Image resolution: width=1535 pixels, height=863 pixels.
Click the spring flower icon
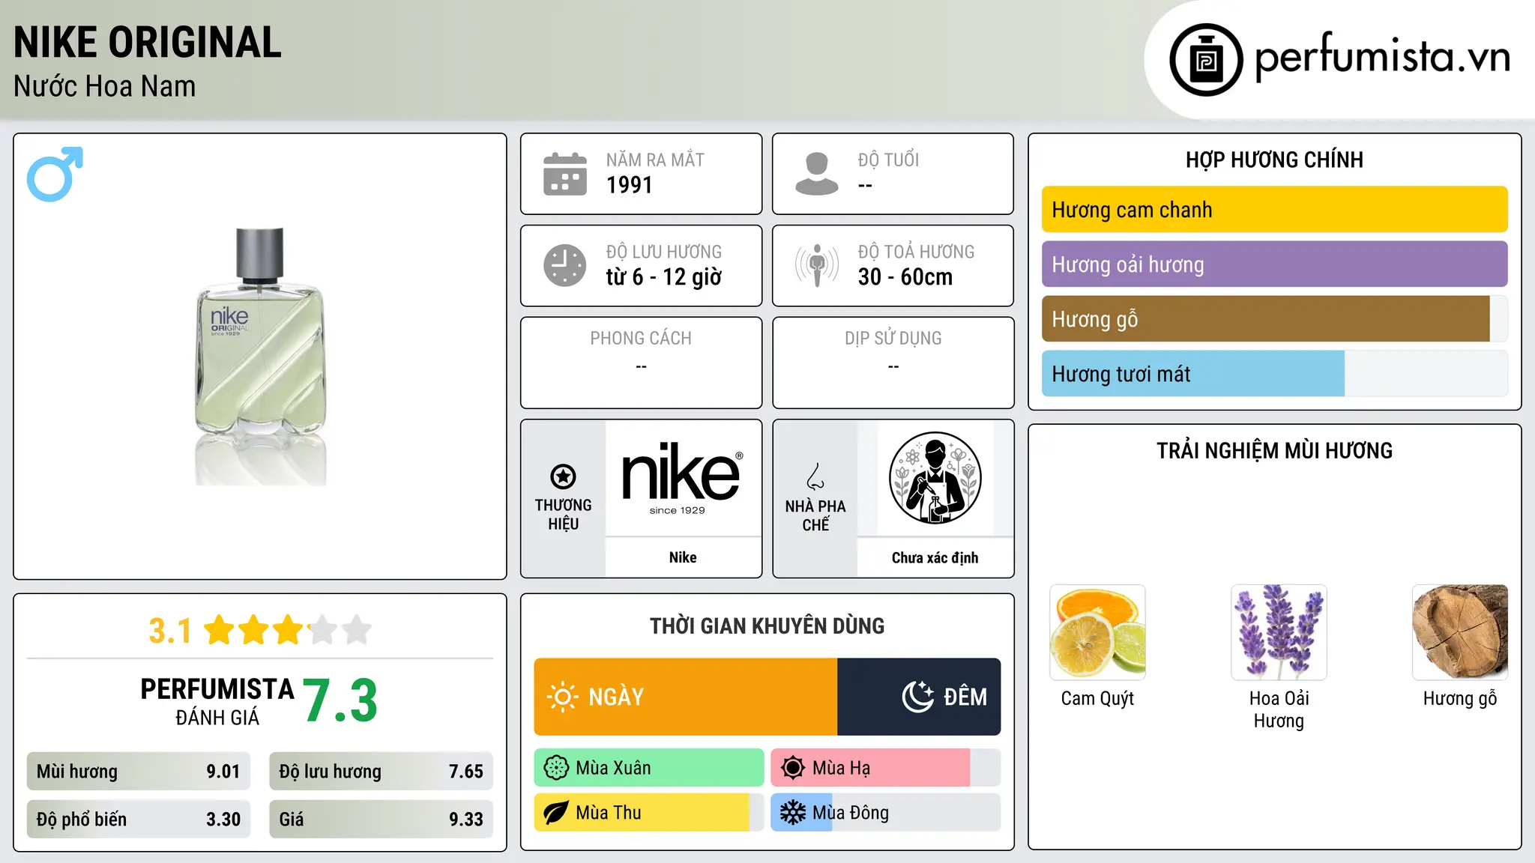pos(556,768)
